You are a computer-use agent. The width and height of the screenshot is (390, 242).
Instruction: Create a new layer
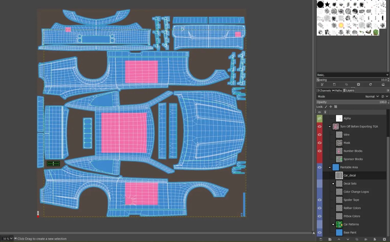coord(321,239)
